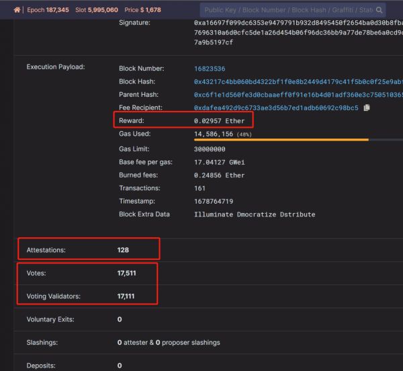Open the Fee Recipient address 0xdafea492
This screenshot has height=371, width=403.
coord(276,108)
